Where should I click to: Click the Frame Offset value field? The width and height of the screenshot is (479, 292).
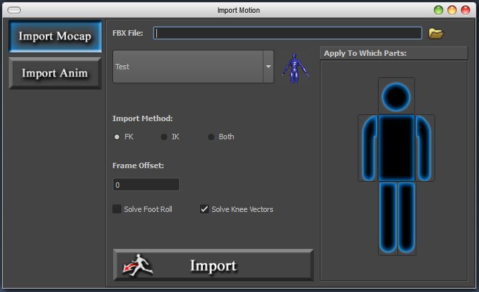tap(146, 185)
